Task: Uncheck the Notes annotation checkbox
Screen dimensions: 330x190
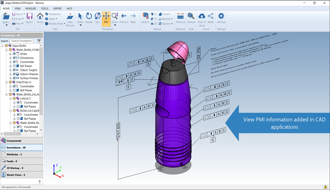Action: coord(14,54)
